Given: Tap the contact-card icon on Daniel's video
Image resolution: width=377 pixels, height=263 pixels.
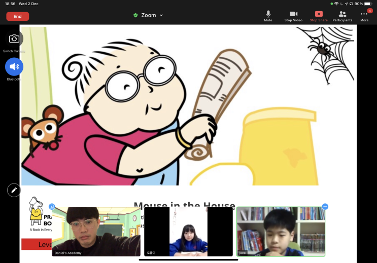Looking at the screenshot, I should coord(52,206).
